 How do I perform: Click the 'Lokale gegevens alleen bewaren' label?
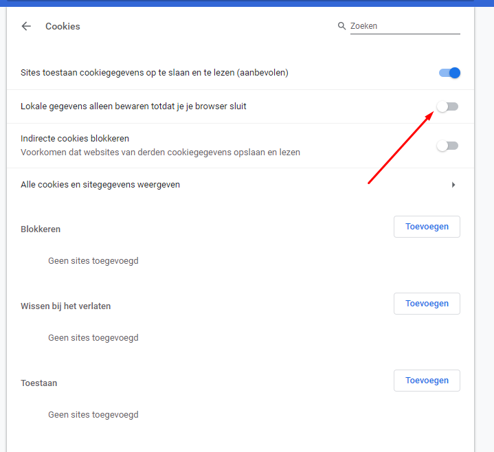(x=133, y=106)
